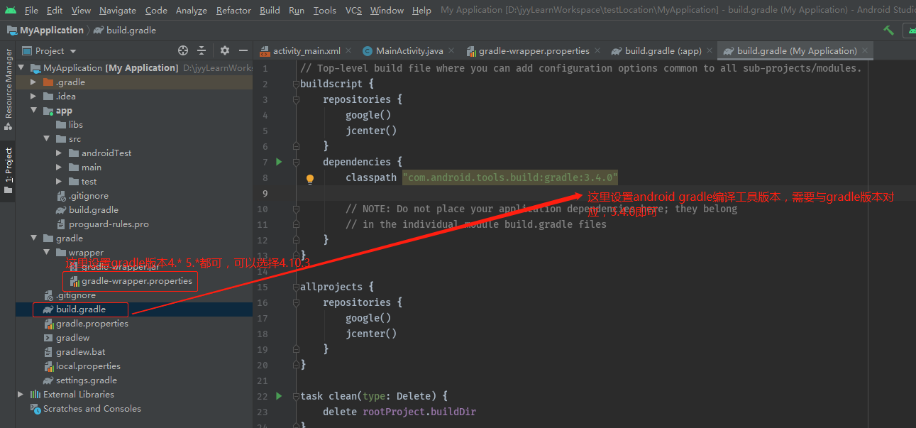The width and height of the screenshot is (916, 428).
Task: Select build.gradle under app folder
Action: [x=87, y=210]
